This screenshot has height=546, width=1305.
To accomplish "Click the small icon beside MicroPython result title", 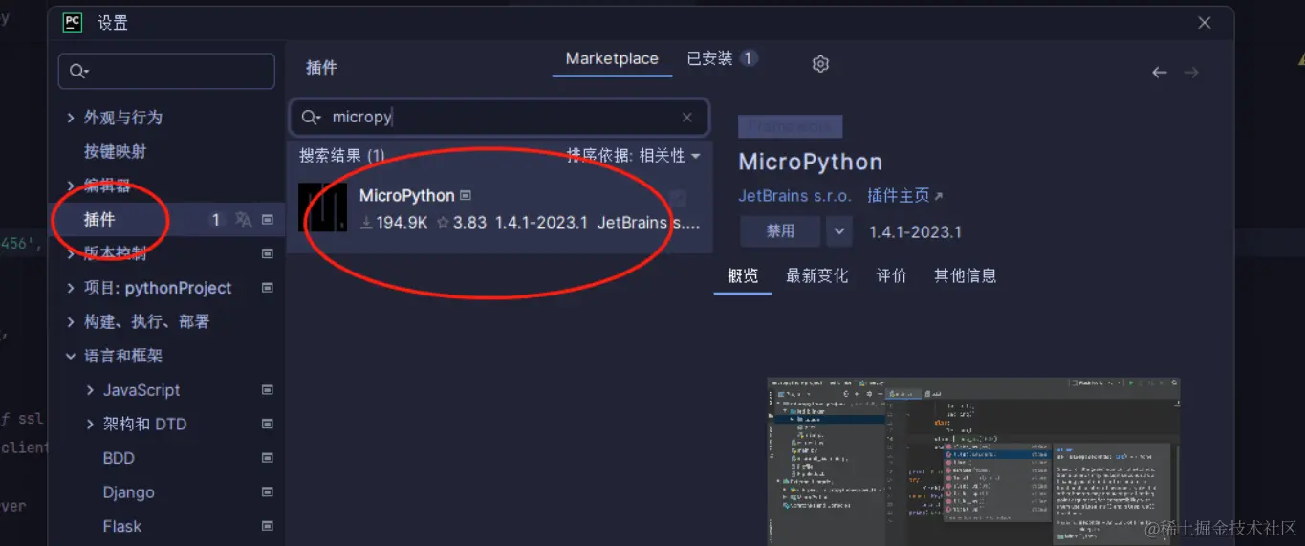I will click(x=466, y=195).
